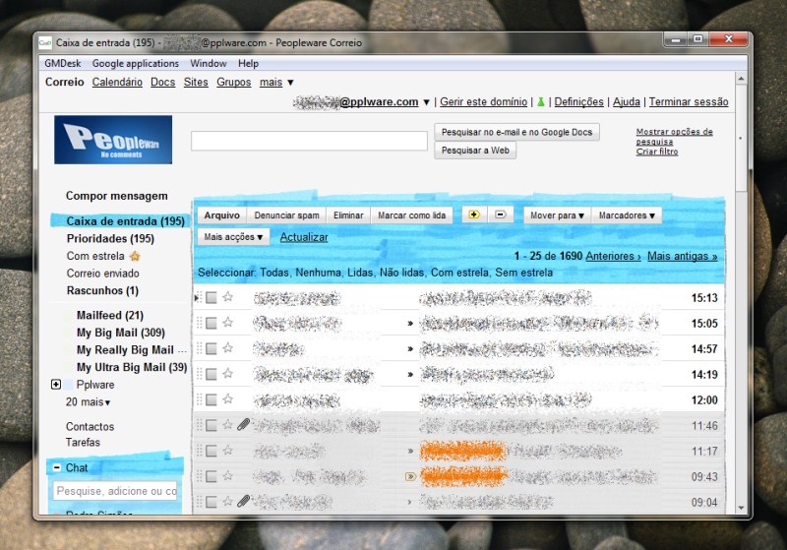Open the Google applications menu
The image size is (787, 550).
[136, 63]
